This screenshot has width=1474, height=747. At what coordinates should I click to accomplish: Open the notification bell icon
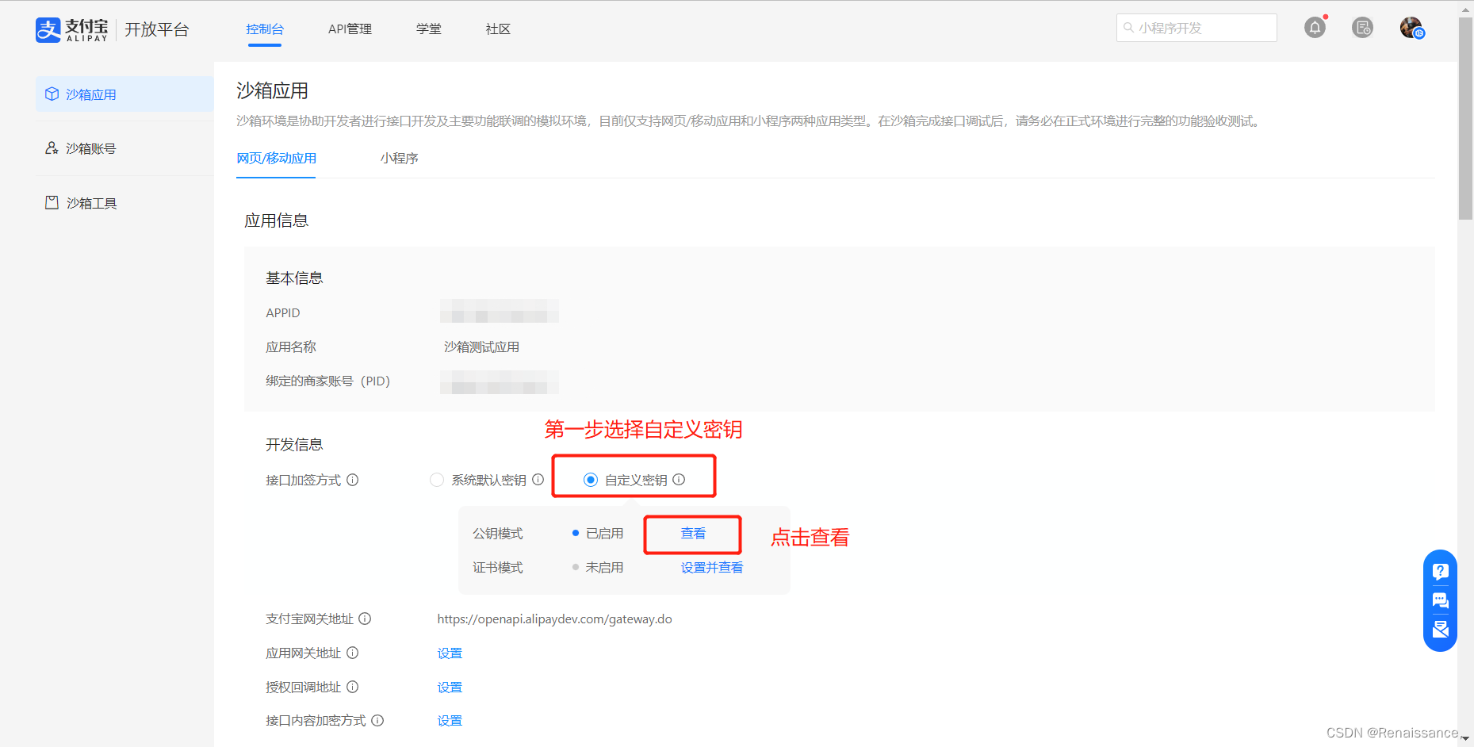(1315, 28)
